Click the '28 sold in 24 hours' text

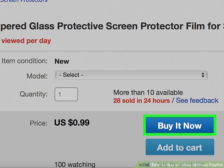pos(142,100)
